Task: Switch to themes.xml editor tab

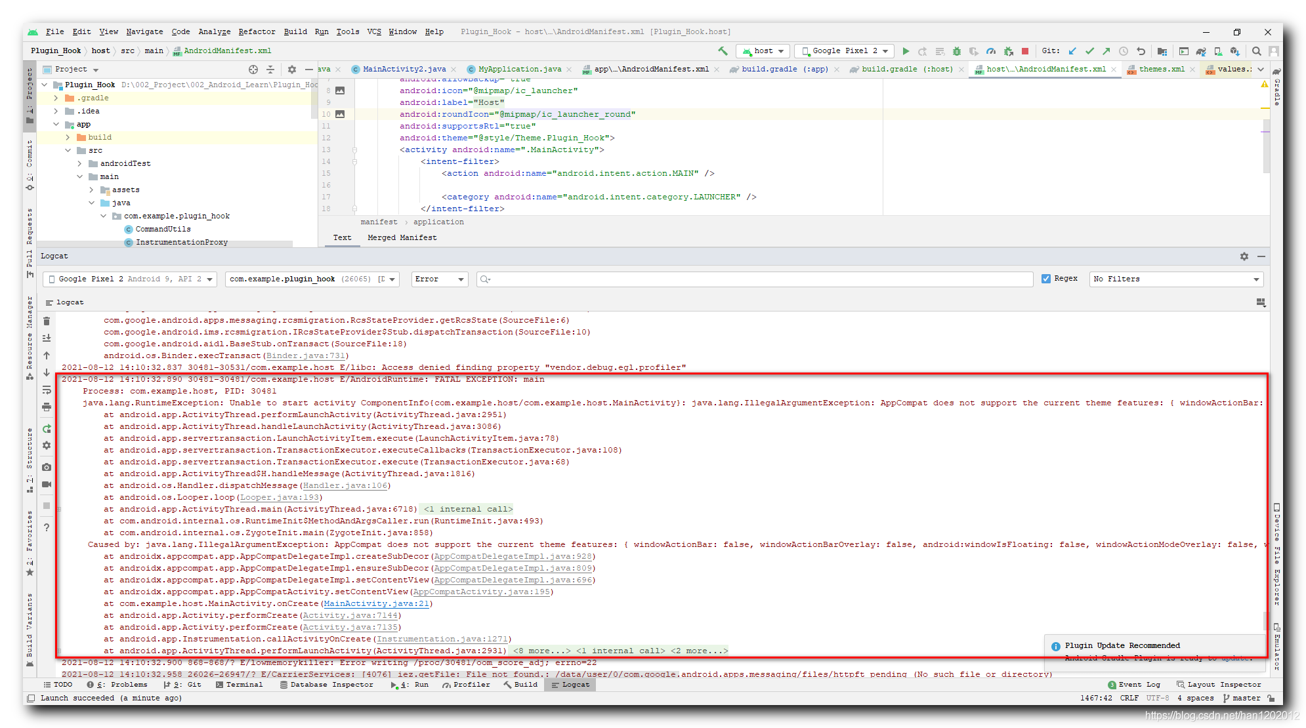Action: 1162,70
